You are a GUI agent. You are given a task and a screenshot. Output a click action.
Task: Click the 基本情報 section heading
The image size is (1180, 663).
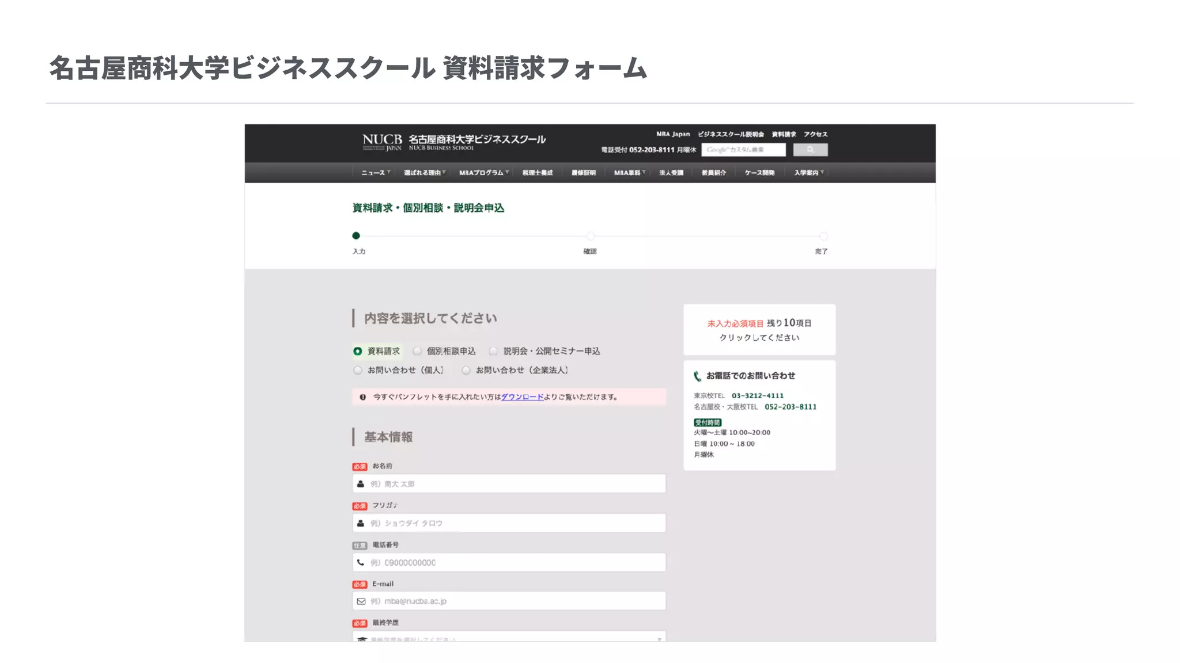coord(388,437)
